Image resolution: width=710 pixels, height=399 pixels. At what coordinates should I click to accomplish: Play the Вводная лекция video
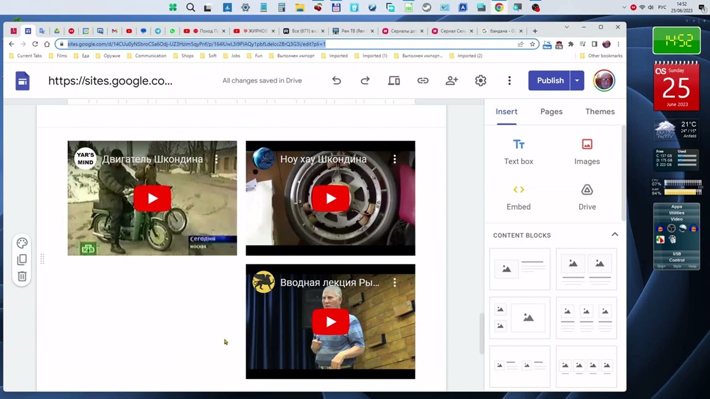click(331, 322)
